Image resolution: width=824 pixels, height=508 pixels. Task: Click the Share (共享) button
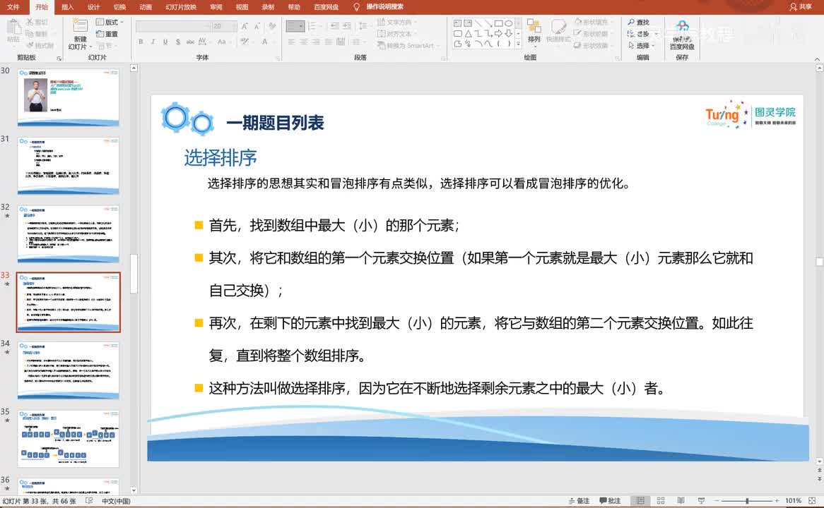coord(801,7)
